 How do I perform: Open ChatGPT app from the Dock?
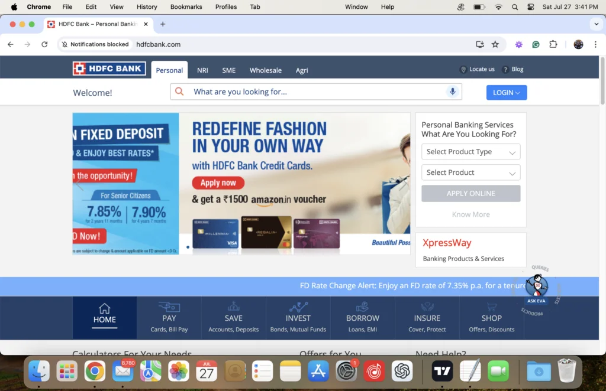coord(402,371)
